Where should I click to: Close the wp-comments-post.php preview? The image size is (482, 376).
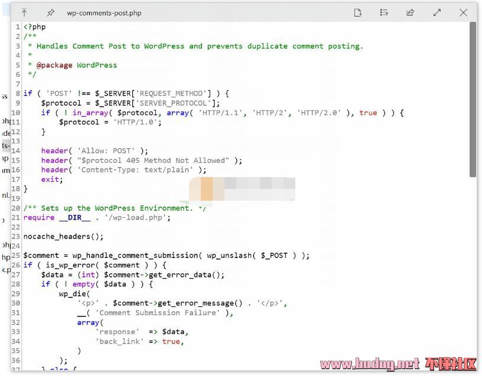click(464, 12)
